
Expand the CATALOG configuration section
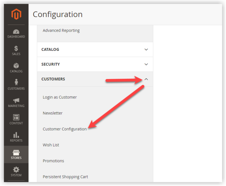tap(146, 50)
